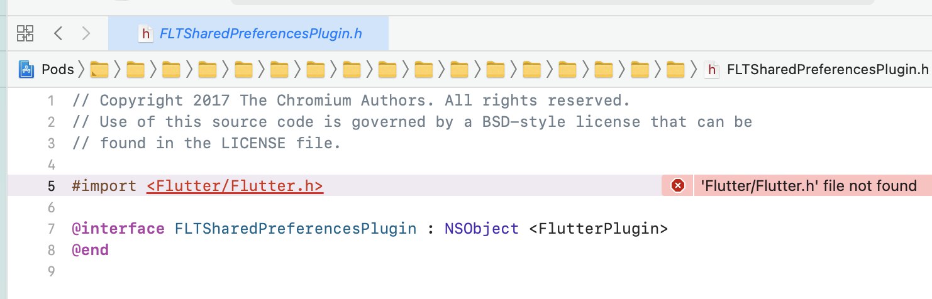Click line number 1 in the gutter
The width and height of the screenshot is (932, 299).
click(x=51, y=101)
